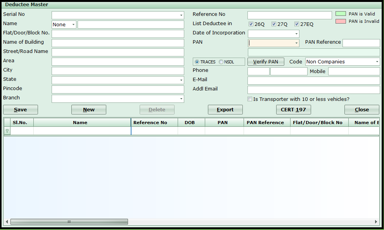
Task: Click the horizontal scrollbar thumb
Action: tap(69, 222)
